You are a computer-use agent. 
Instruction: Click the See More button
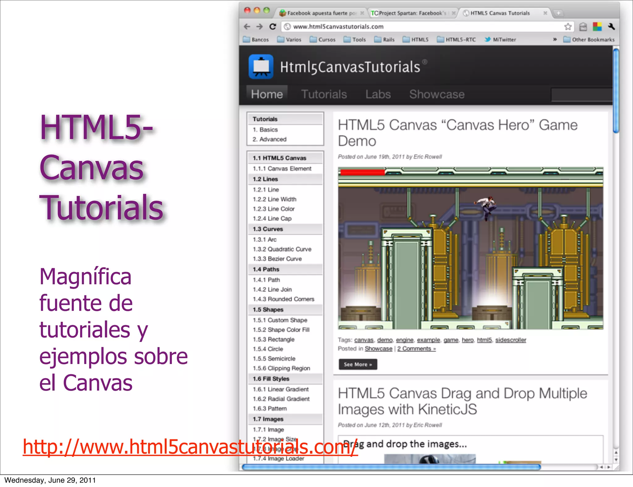pyautogui.click(x=358, y=364)
